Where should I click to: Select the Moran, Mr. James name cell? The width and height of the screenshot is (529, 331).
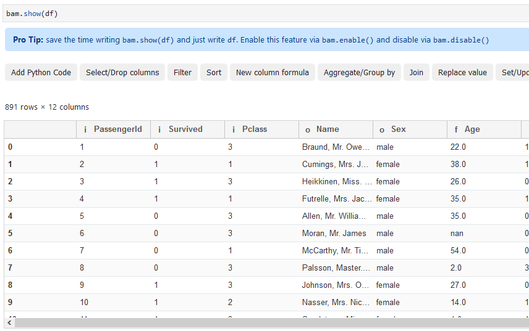pyautogui.click(x=334, y=234)
